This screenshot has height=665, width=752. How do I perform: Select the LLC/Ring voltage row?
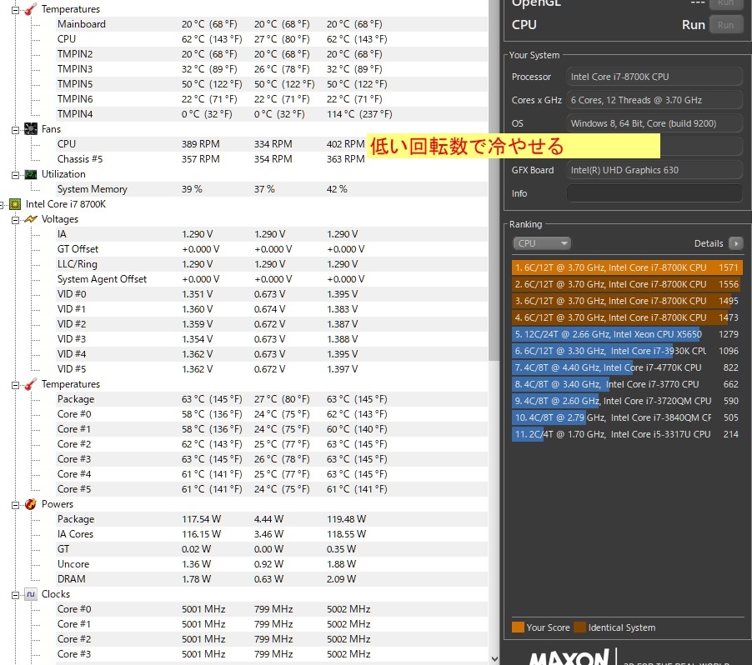pos(272,264)
